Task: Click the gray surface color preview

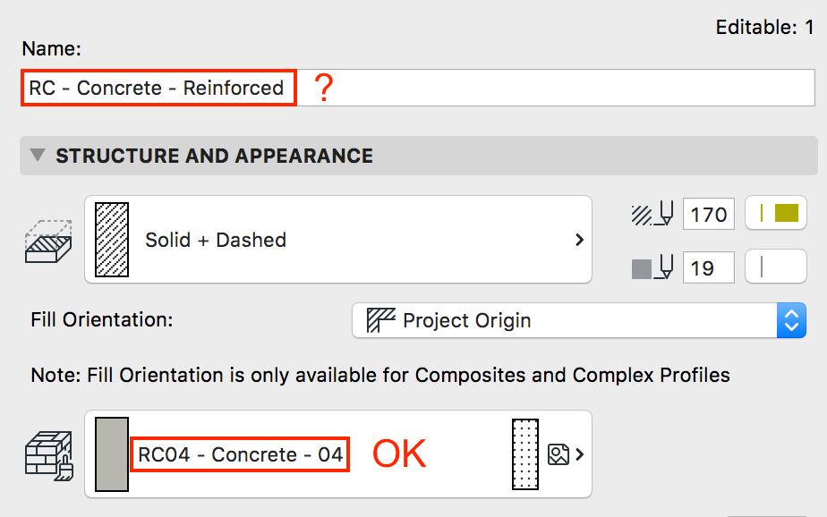Action: [112, 454]
